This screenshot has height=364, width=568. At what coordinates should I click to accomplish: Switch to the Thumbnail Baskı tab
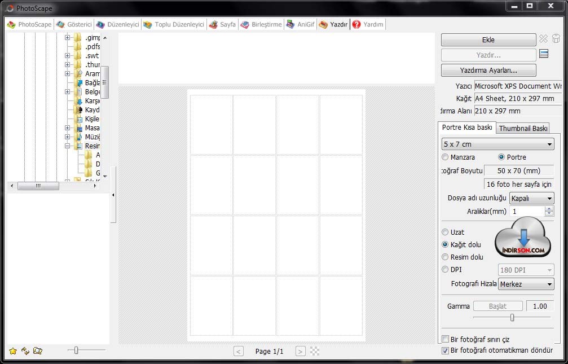tap(523, 128)
